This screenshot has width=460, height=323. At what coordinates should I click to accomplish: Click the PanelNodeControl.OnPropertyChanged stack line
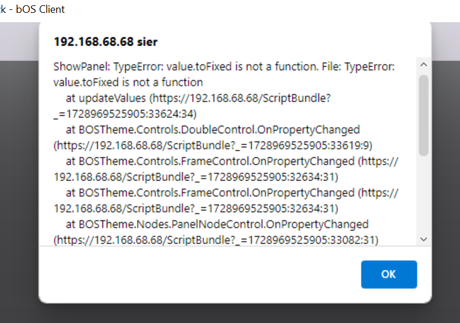click(x=217, y=224)
